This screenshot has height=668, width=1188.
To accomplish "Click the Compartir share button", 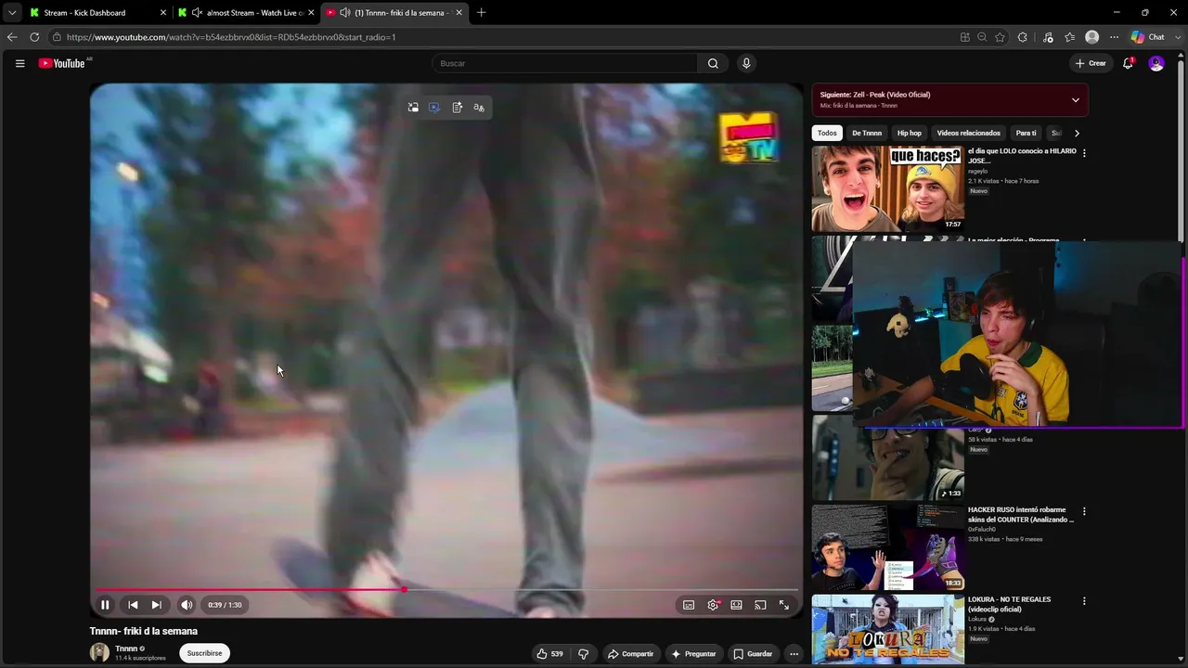I will click(x=630, y=654).
